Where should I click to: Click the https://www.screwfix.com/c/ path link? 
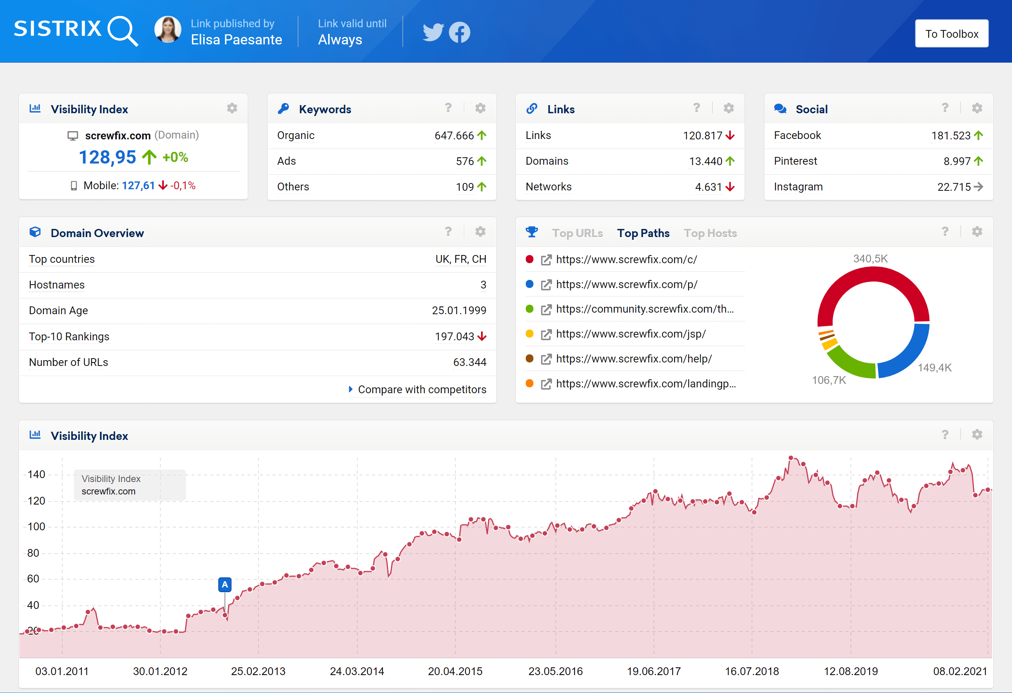pos(626,260)
